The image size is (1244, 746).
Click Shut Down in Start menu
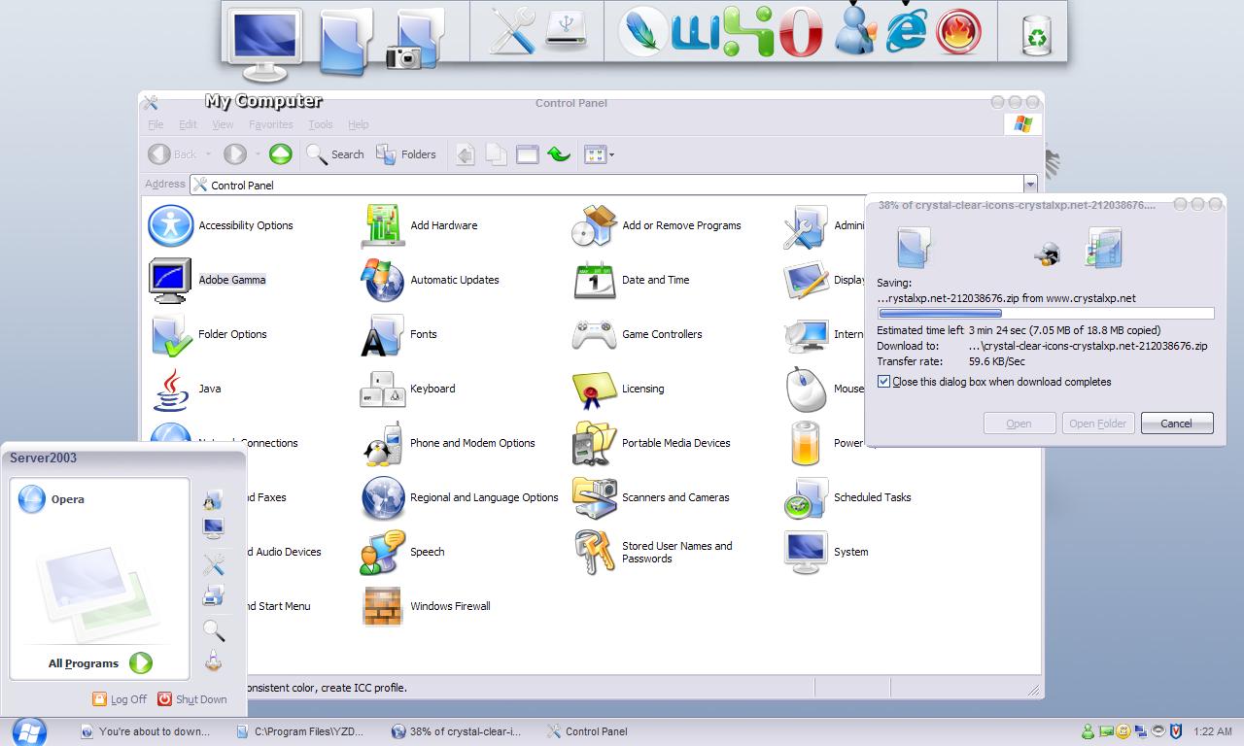pyautogui.click(x=192, y=699)
